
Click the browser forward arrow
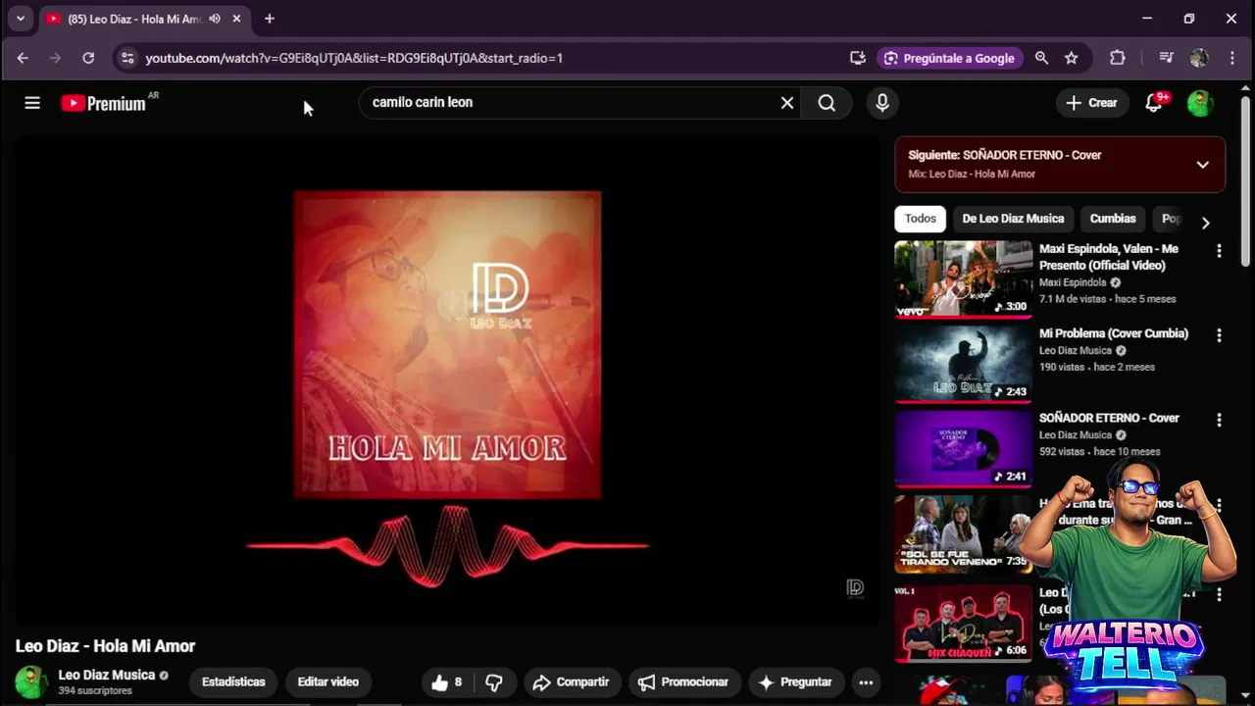point(56,58)
